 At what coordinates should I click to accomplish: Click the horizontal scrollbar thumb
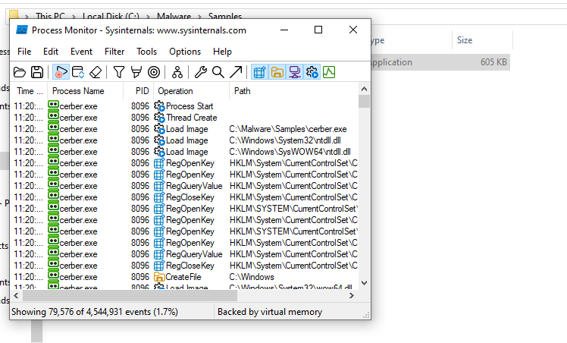tap(130, 296)
